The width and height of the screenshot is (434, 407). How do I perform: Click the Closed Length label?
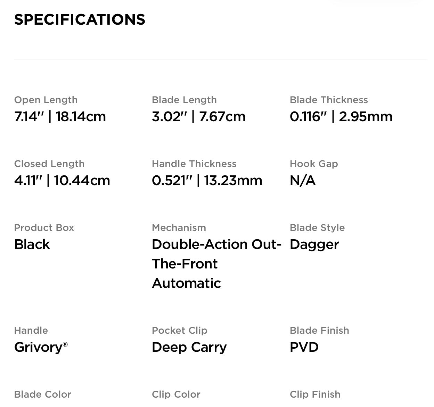[49, 164]
